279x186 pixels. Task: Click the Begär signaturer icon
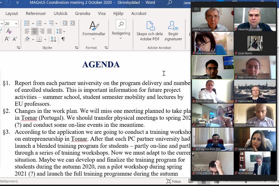(x=173, y=31)
